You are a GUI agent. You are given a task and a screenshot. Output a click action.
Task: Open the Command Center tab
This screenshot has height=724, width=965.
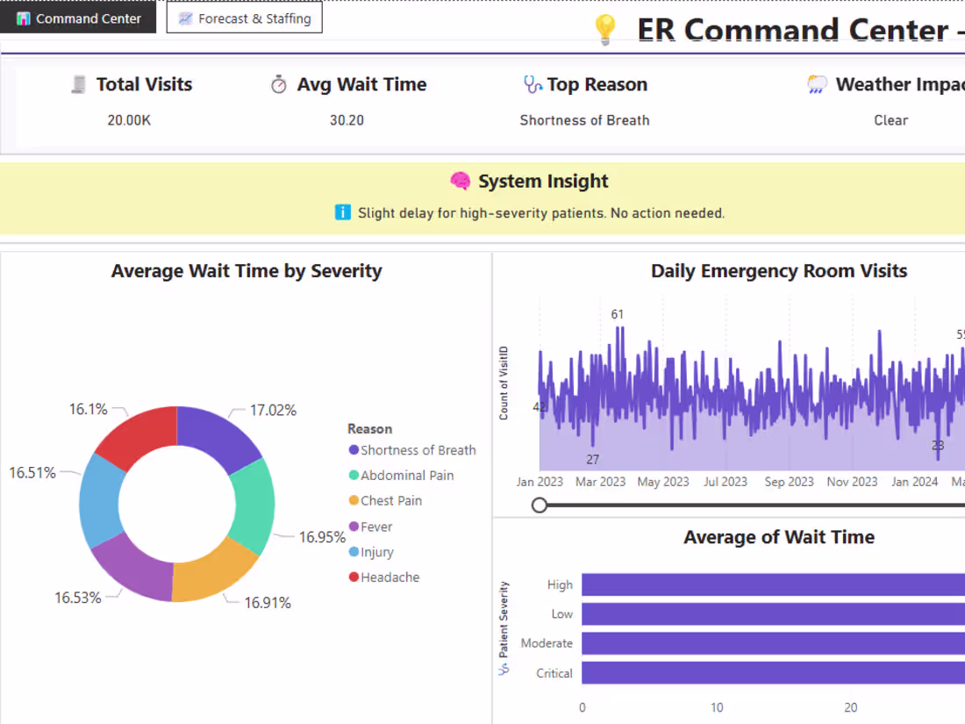77,17
